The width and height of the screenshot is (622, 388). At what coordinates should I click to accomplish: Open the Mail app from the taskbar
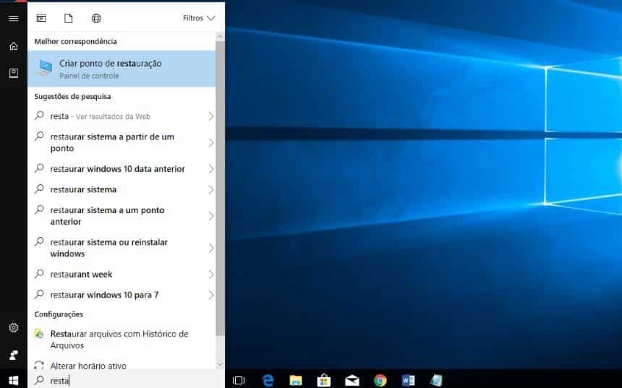(352, 381)
